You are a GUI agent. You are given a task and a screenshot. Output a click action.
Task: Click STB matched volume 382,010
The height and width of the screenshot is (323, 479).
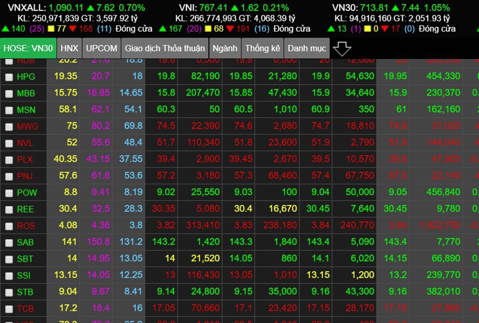pyautogui.click(x=443, y=291)
